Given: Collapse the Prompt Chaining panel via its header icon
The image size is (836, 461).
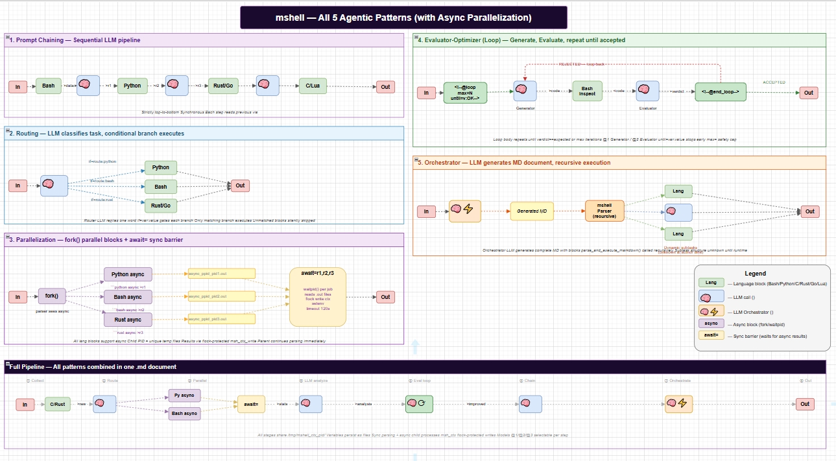Looking at the screenshot, I should click(x=8, y=36).
